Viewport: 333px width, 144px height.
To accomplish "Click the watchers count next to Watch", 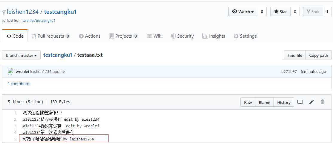I will tap(262, 12).
